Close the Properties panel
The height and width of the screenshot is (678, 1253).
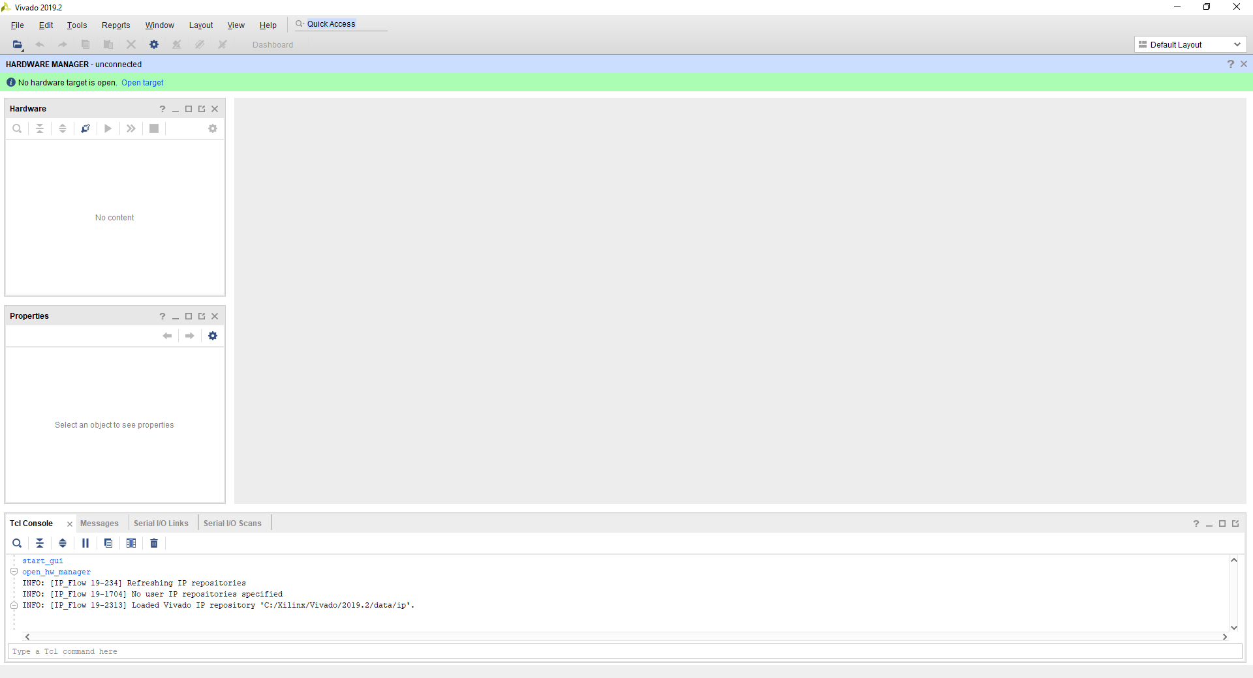coord(215,316)
